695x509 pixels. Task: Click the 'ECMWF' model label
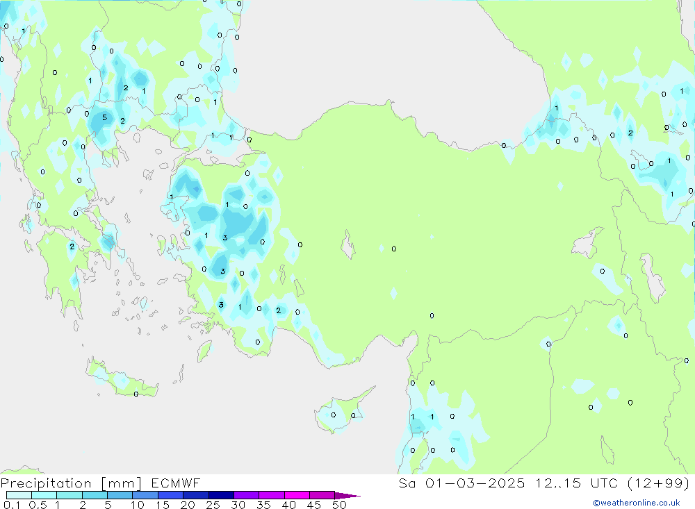tap(176, 483)
